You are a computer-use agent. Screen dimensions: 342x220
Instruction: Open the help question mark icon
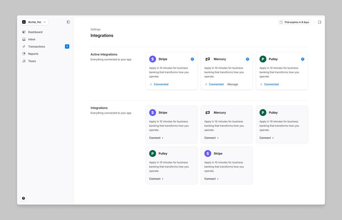23,198
